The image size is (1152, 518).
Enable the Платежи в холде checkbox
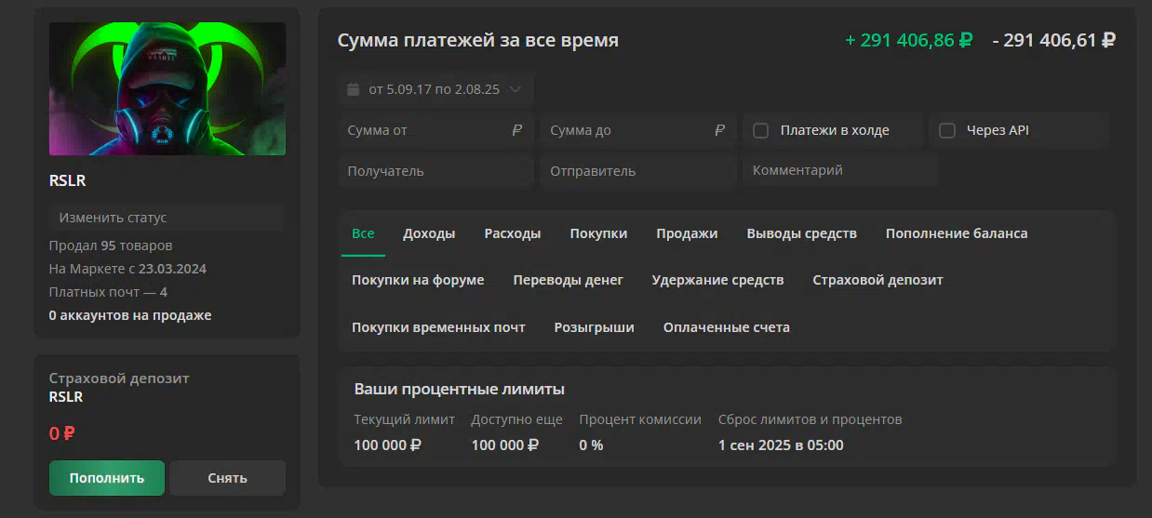point(760,130)
